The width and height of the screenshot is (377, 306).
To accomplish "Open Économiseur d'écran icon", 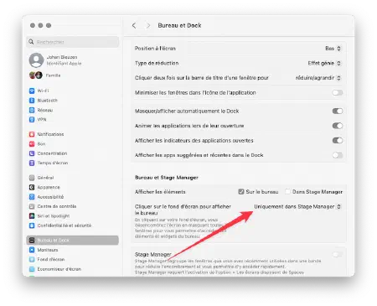I will [32, 269].
